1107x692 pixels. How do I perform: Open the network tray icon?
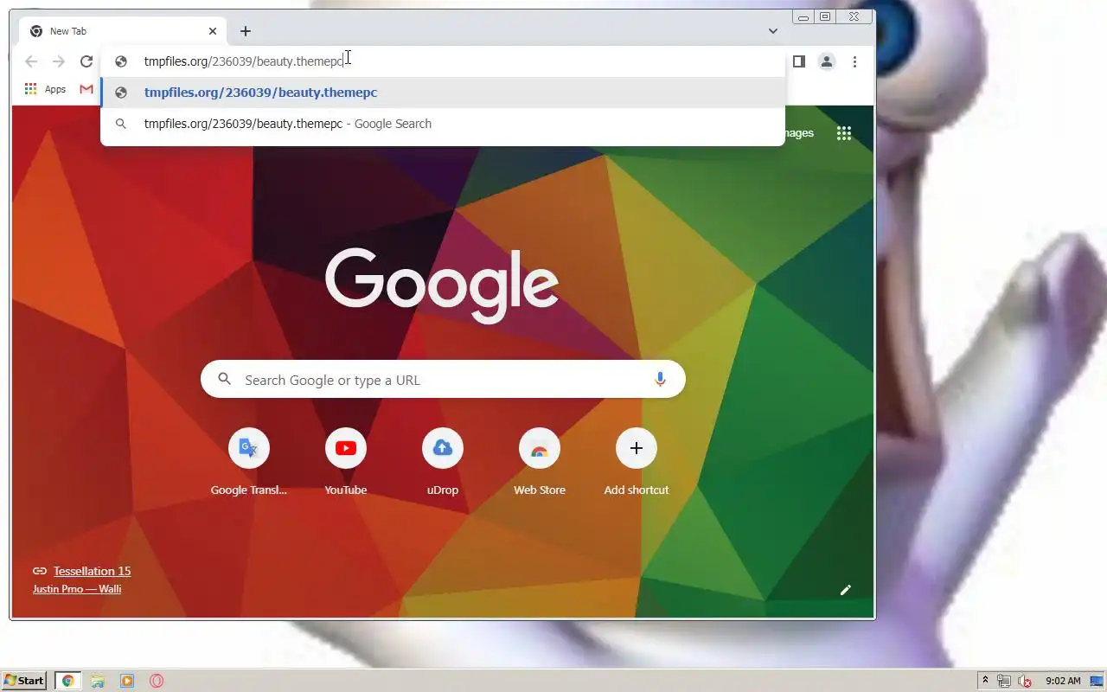point(1004,681)
